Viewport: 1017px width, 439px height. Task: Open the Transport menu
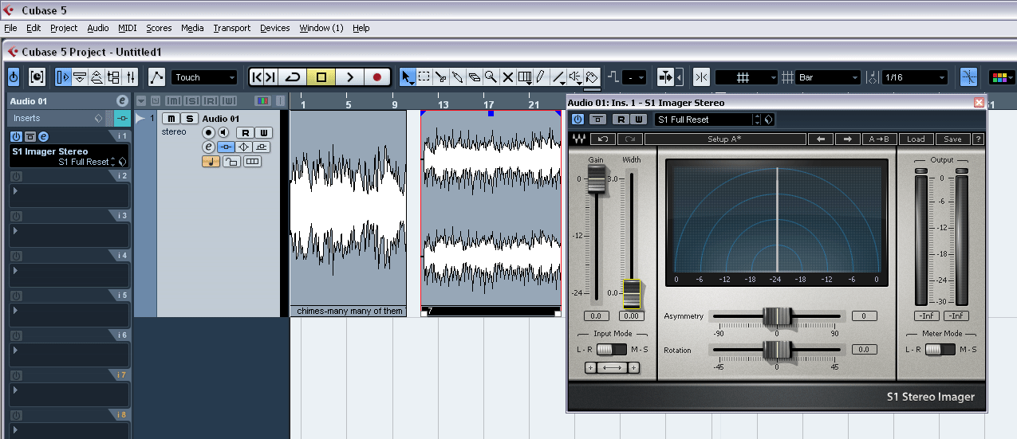tap(232, 28)
